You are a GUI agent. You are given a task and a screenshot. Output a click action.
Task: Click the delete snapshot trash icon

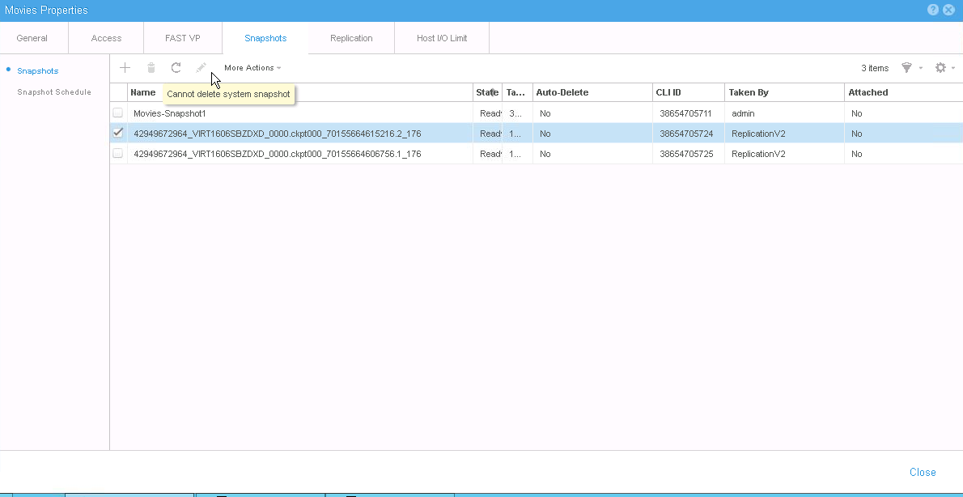pos(151,67)
